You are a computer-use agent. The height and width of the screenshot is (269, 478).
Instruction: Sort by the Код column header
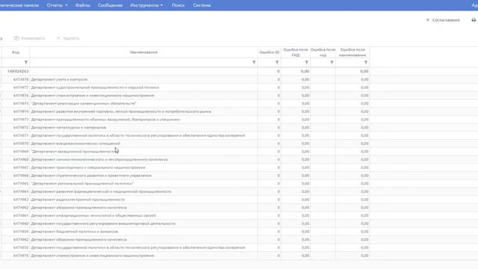(x=16, y=52)
